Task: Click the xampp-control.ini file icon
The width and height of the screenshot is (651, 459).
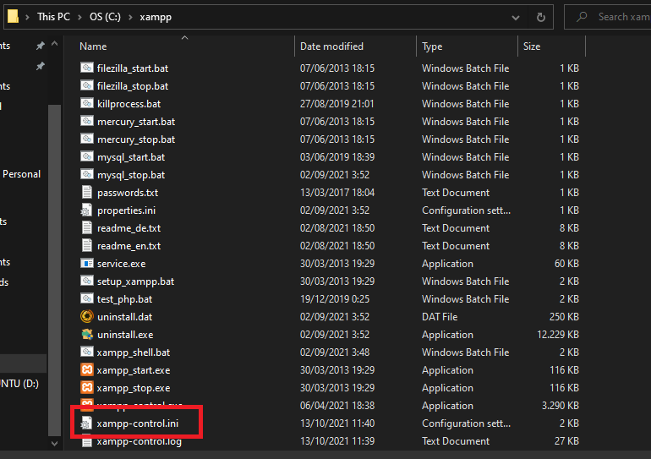Action: tap(86, 423)
